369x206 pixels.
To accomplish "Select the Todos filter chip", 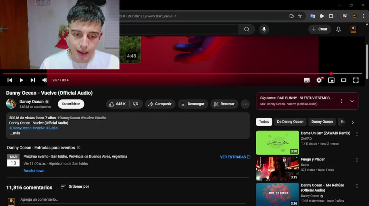I will tap(264, 122).
